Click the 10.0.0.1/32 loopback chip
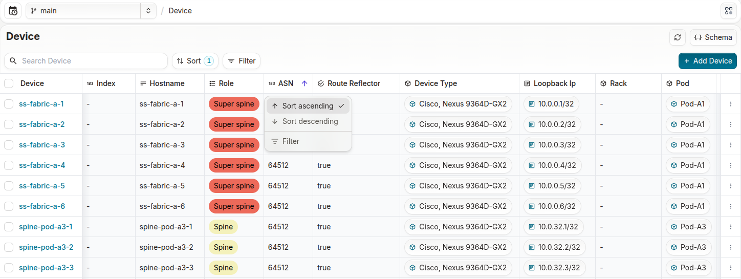Image resolution: width=741 pixels, height=279 pixels. click(x=551, y=104)
